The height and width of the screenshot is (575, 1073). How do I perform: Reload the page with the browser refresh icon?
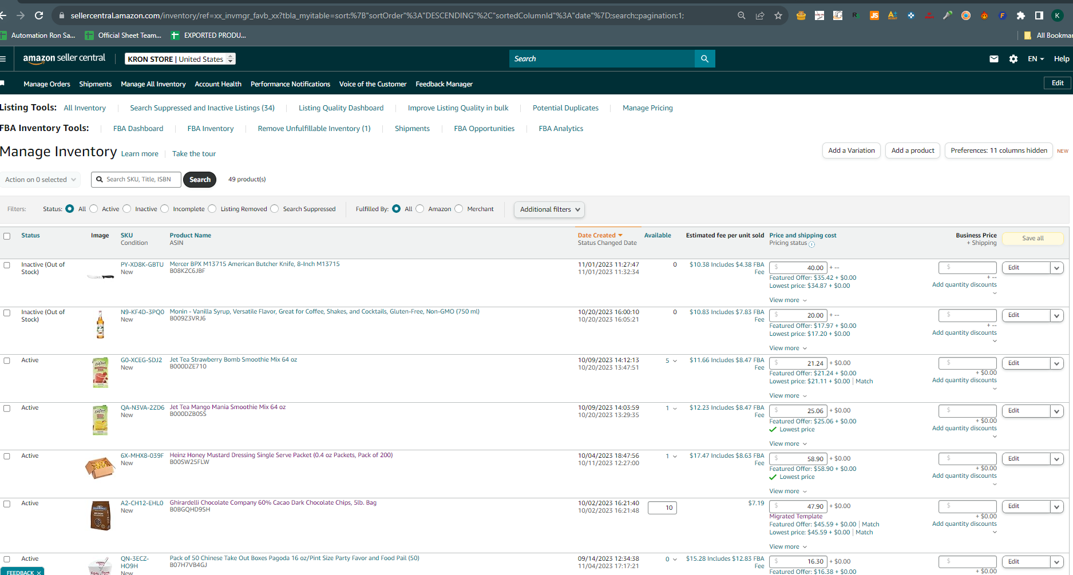pyautogui.click(x=39, y=15)
